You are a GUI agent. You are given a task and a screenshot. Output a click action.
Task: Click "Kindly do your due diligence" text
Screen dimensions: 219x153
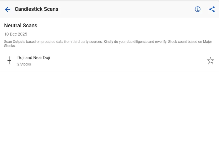[x=125, y=42]
